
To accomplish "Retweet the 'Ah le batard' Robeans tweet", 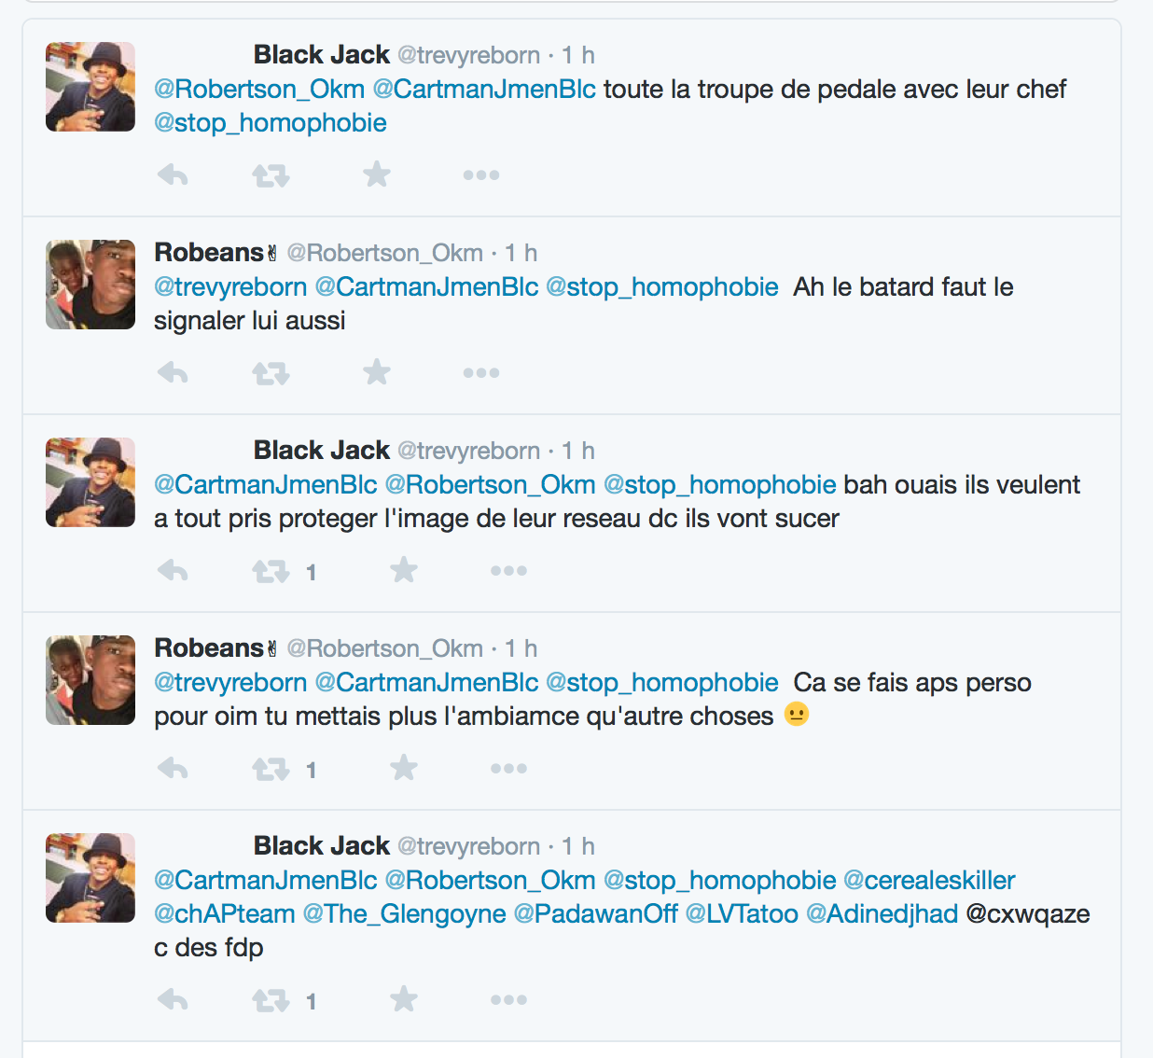I will click(271, 373).
